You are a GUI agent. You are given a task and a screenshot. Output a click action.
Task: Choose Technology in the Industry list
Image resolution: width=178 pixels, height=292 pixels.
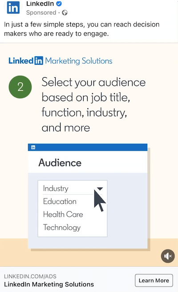62,228
